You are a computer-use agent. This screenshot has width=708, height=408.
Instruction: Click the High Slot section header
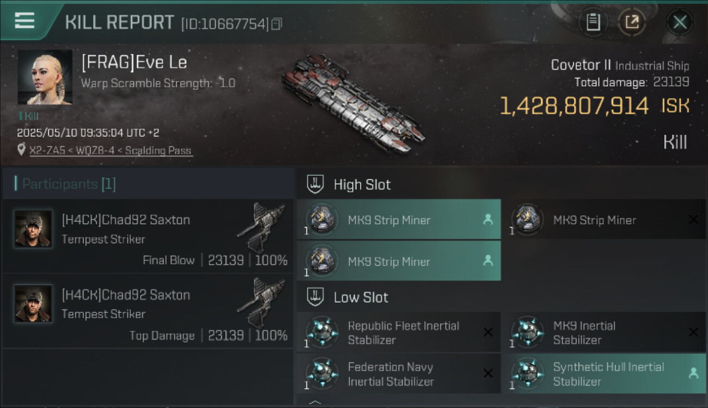point(362,185)
